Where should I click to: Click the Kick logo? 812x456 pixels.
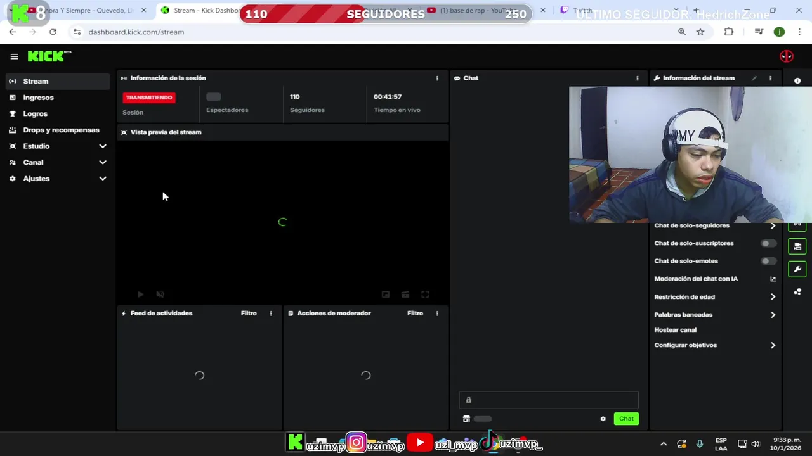(49, 56)
